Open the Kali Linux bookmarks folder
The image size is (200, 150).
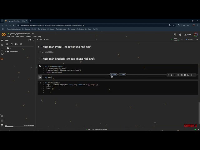click(42, 29)
